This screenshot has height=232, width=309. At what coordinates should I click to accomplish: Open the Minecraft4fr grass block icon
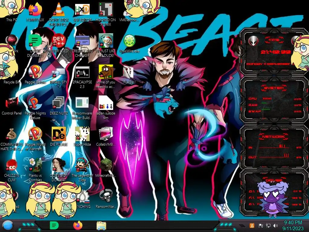pyautogui.click(x=106, y=168)
